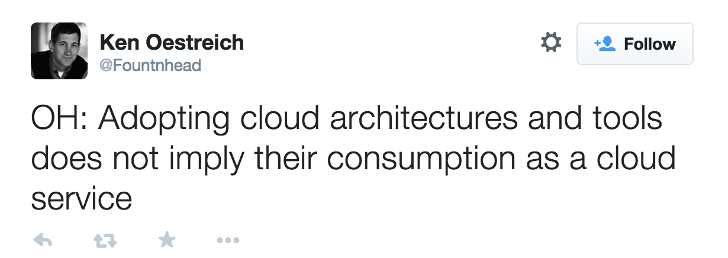The image size is (728, 258).
Task: Open the gear settings icon
Action: [x=551, y=43]
